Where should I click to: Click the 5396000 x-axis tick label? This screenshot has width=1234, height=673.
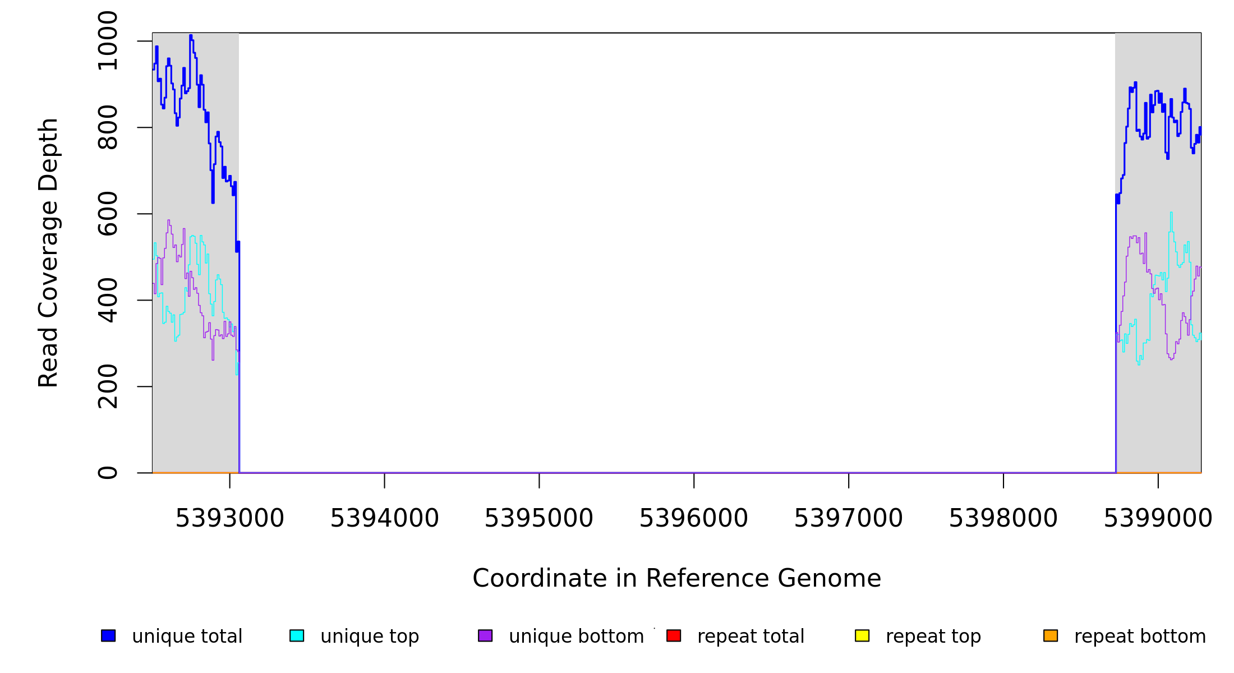point(694,518)
